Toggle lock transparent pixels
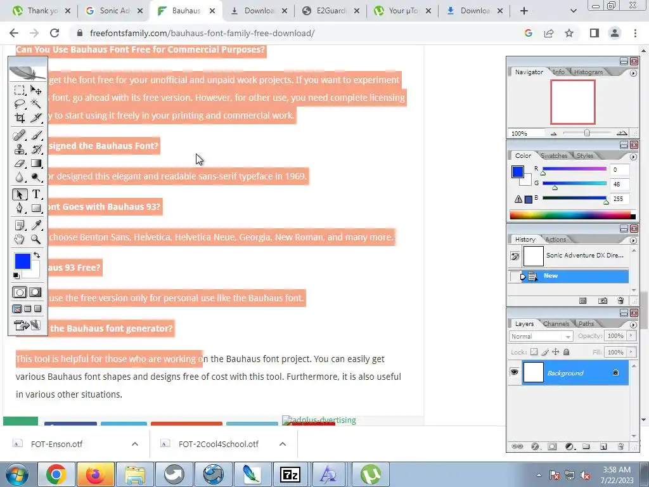 pos(534,352)
